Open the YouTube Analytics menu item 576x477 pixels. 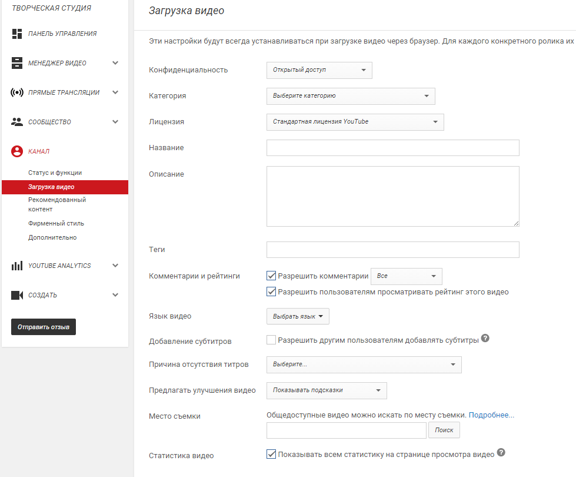pyautogui.click(x=59, y=266)
